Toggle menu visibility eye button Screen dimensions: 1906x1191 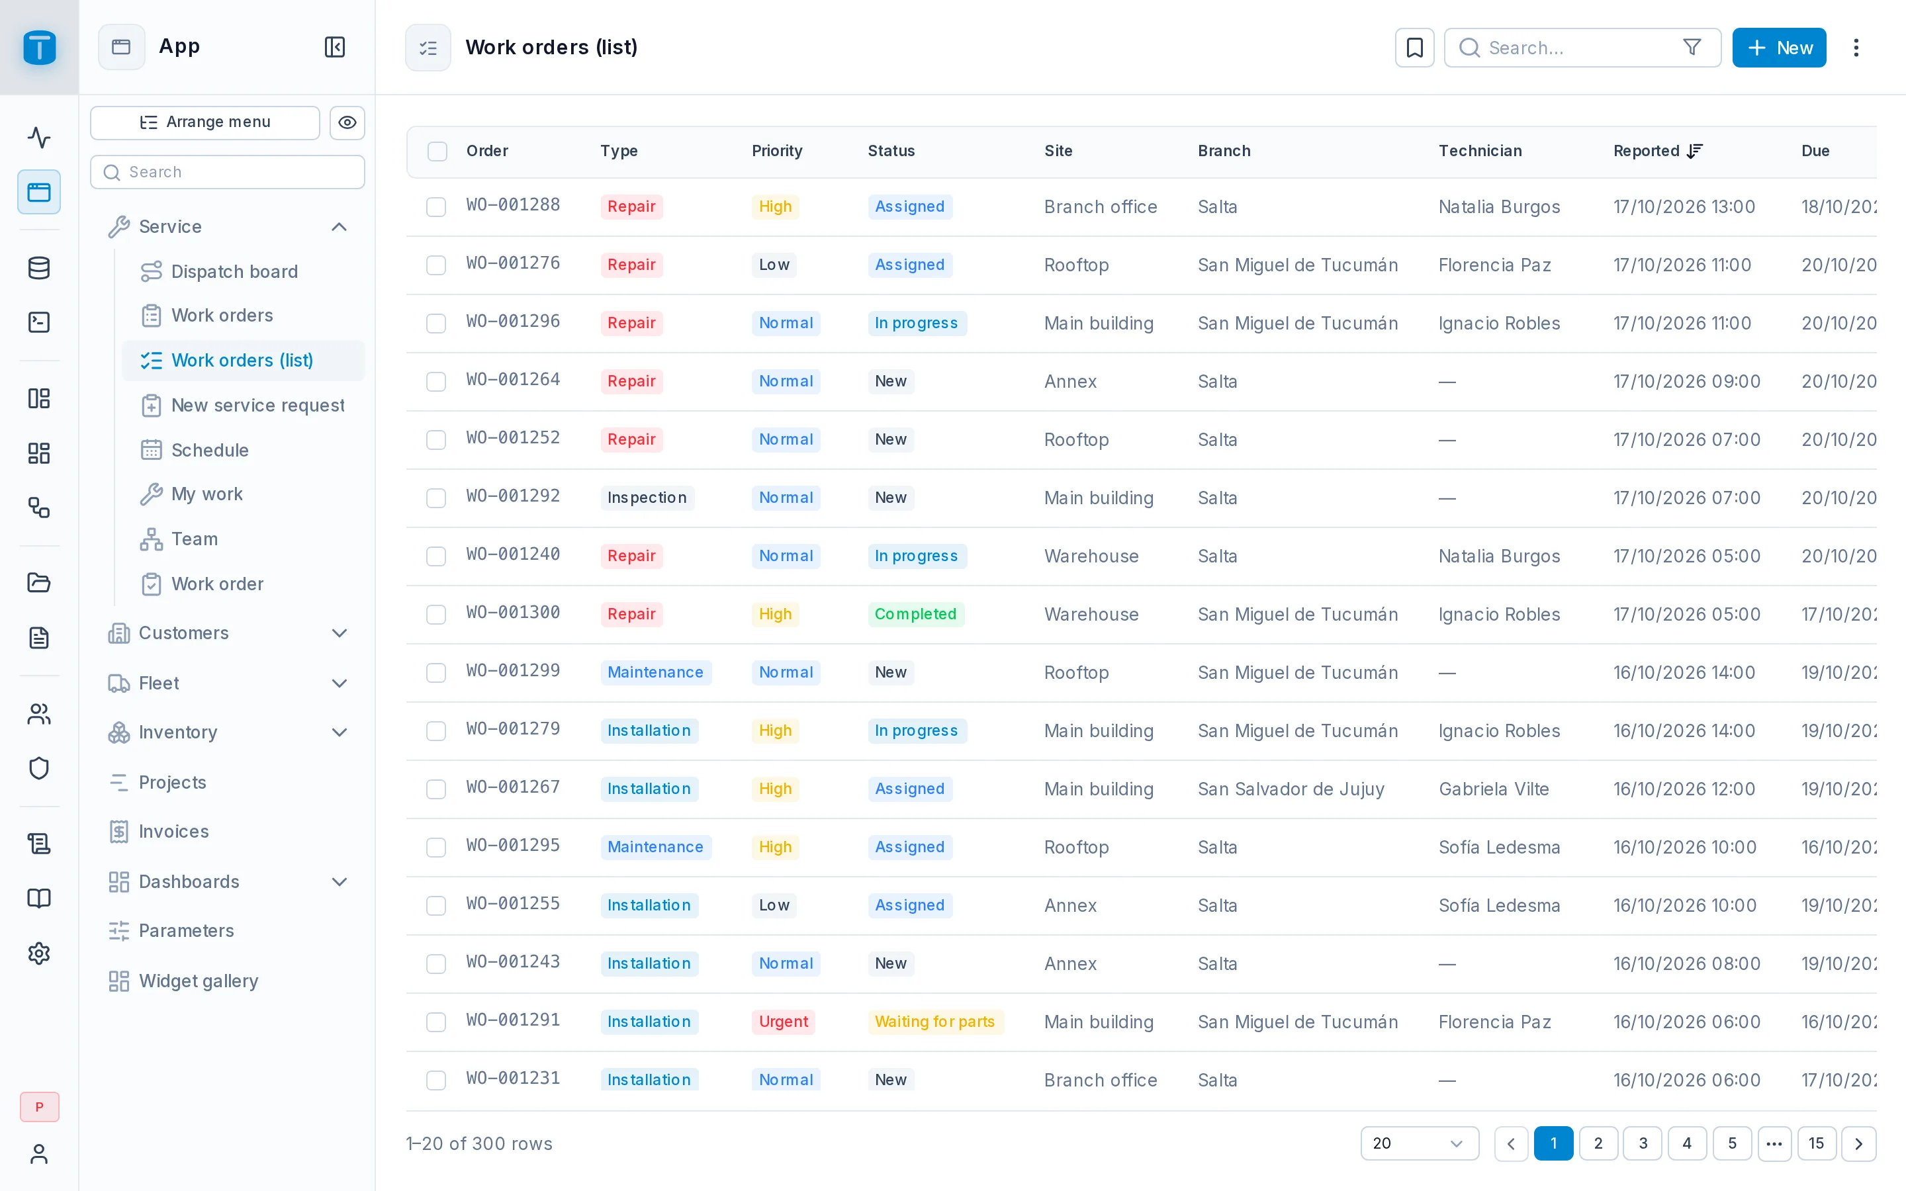(x=347, y=122)
